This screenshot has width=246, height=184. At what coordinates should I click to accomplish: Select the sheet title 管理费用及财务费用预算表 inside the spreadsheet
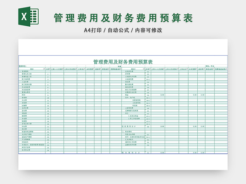tap(123, 62)
